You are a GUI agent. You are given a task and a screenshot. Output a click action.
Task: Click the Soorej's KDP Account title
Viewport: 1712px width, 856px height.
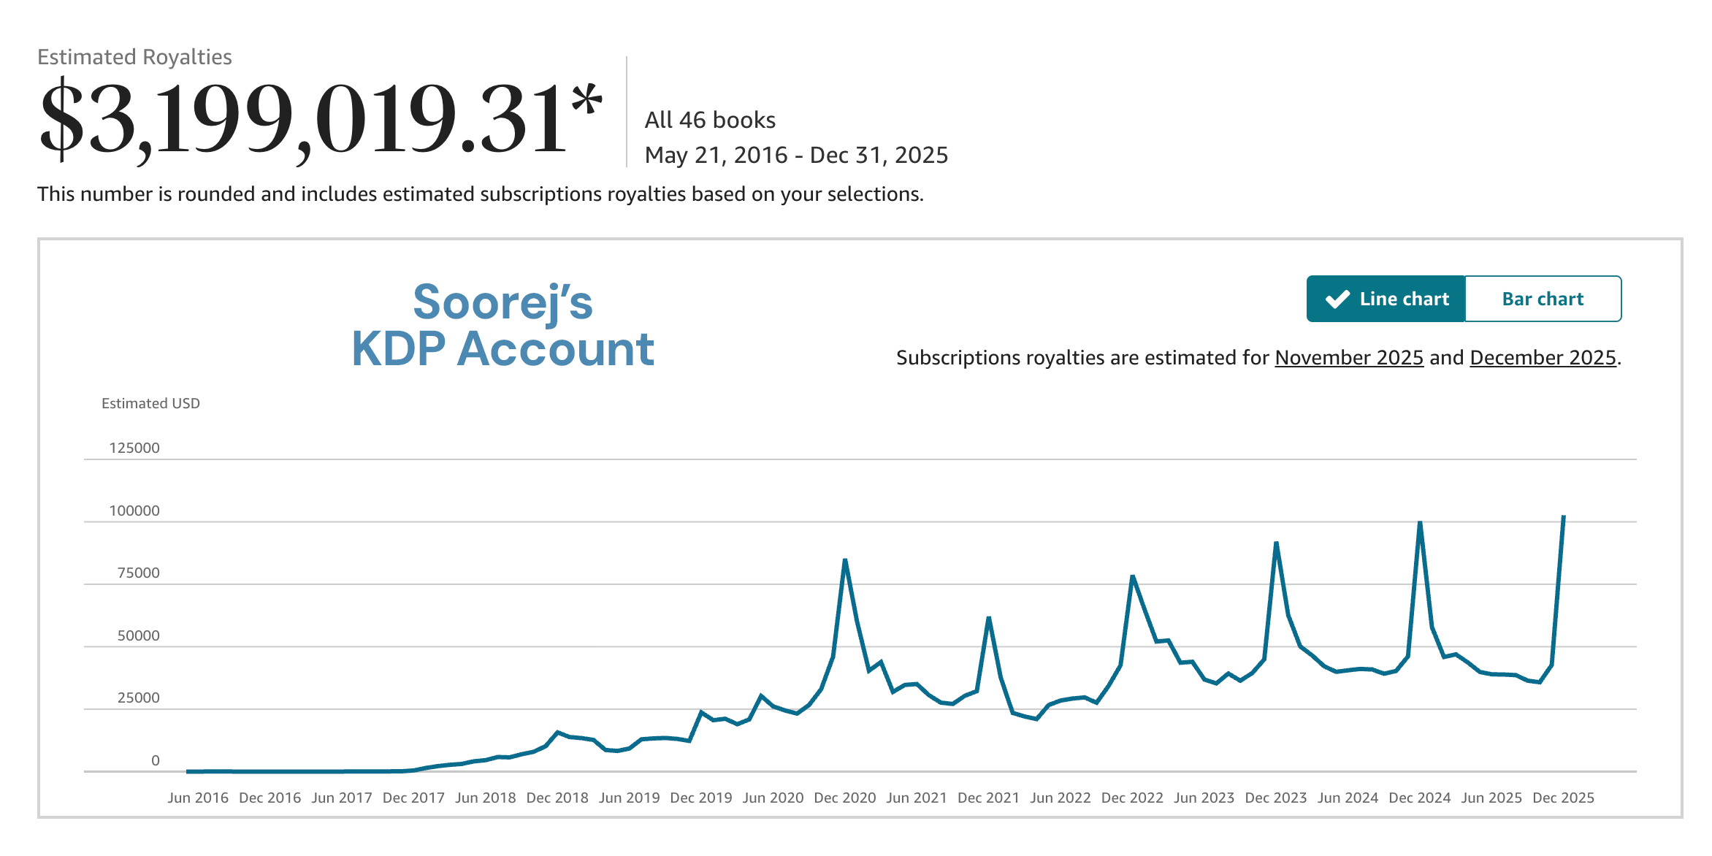502,325
